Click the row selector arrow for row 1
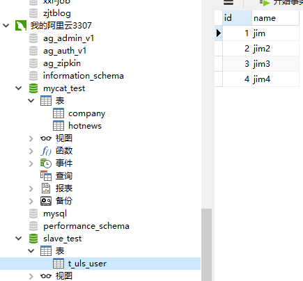Viewport: 303px width, 281px height. (218, 33)
